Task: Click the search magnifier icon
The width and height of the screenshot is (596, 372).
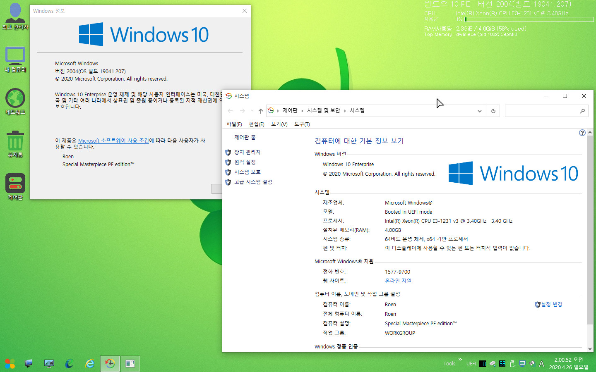Action: click(582, 111)
